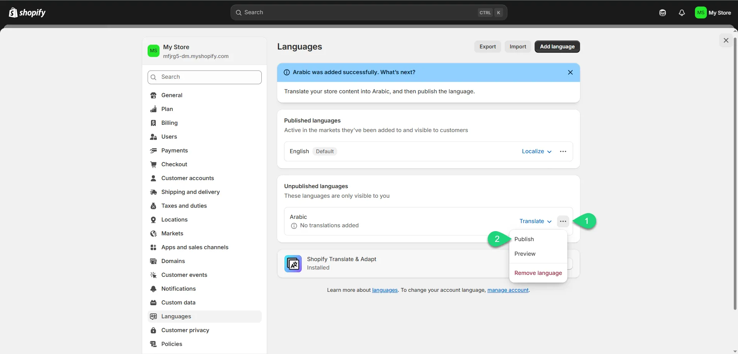738x354 pixels.
Task: Open the Markets globe icon in sidebar
Action: [153, 233]
